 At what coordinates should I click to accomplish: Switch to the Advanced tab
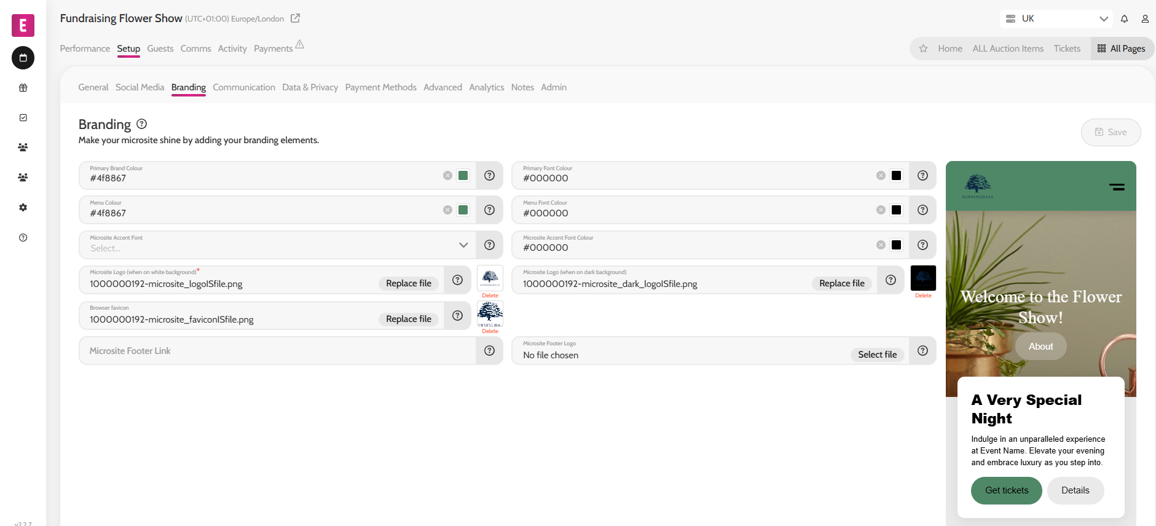tap(442, 87)
